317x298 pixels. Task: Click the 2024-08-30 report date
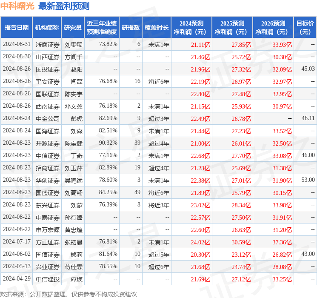click(17, 56)
